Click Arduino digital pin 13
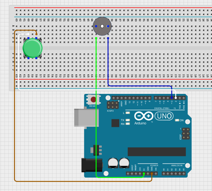Viewport: 212px width, 191px height. (129, 98)
